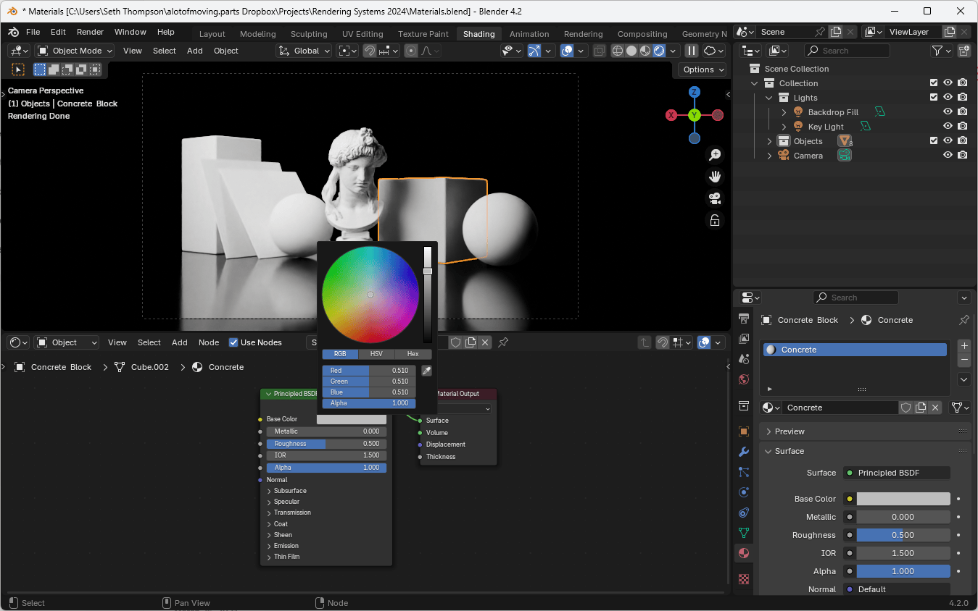The image size is (978, 611).
Task: Open the File menu
Action: coord(33,32)
